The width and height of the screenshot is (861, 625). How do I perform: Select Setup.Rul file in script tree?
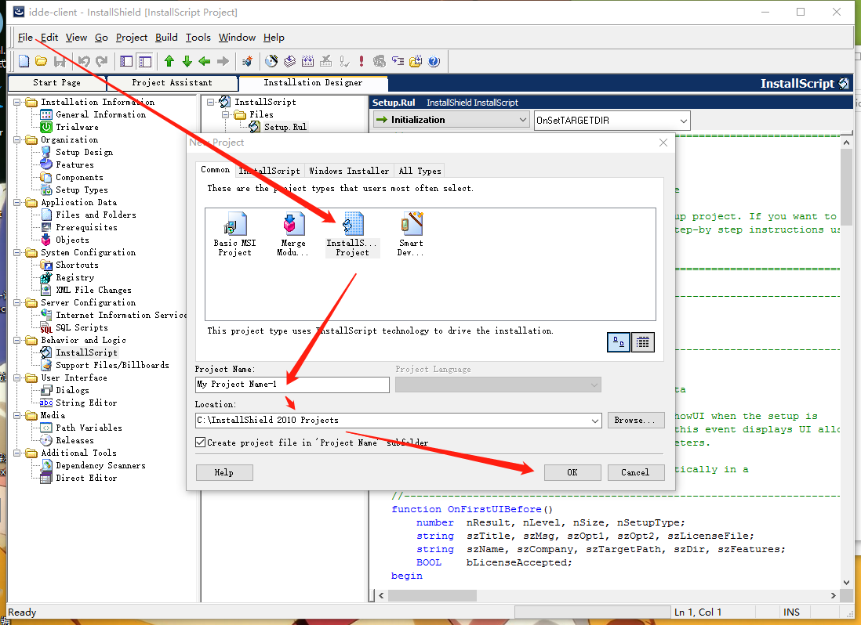pos(285,127)
